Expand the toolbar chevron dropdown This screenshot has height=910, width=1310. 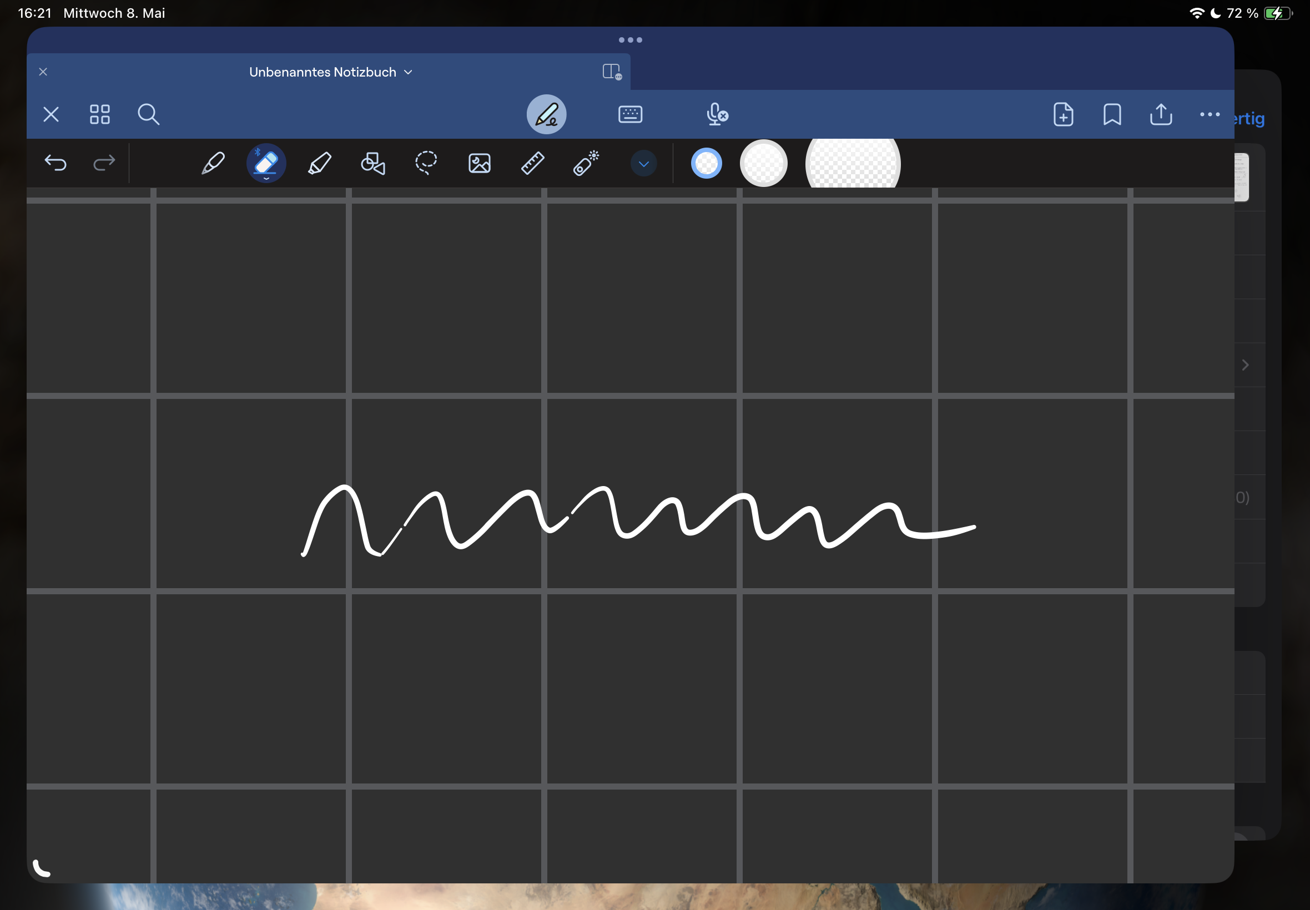(643, 164)
